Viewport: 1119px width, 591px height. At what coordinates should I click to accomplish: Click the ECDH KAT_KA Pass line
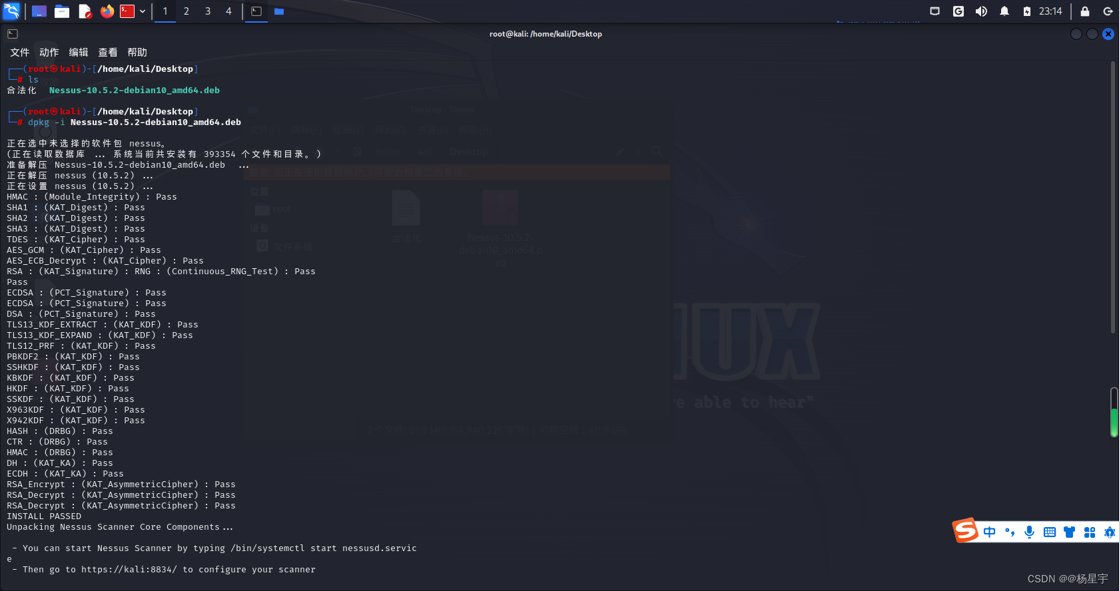click(65, 474)
